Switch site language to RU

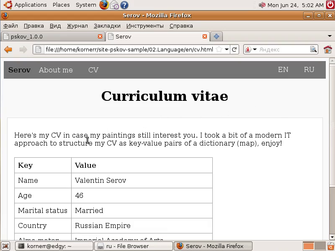(309, 70)
